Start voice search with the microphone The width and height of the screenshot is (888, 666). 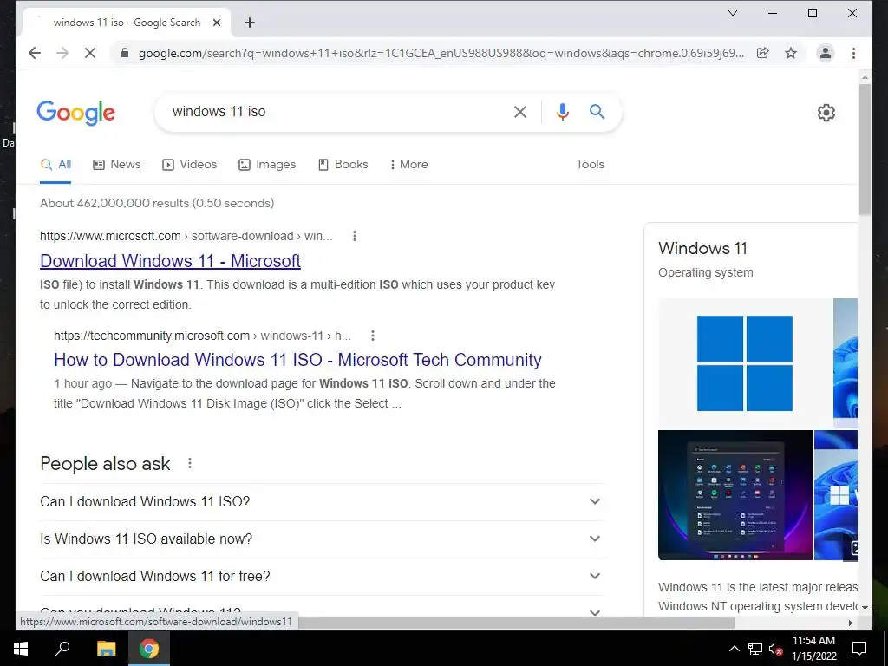click(562, 112)
